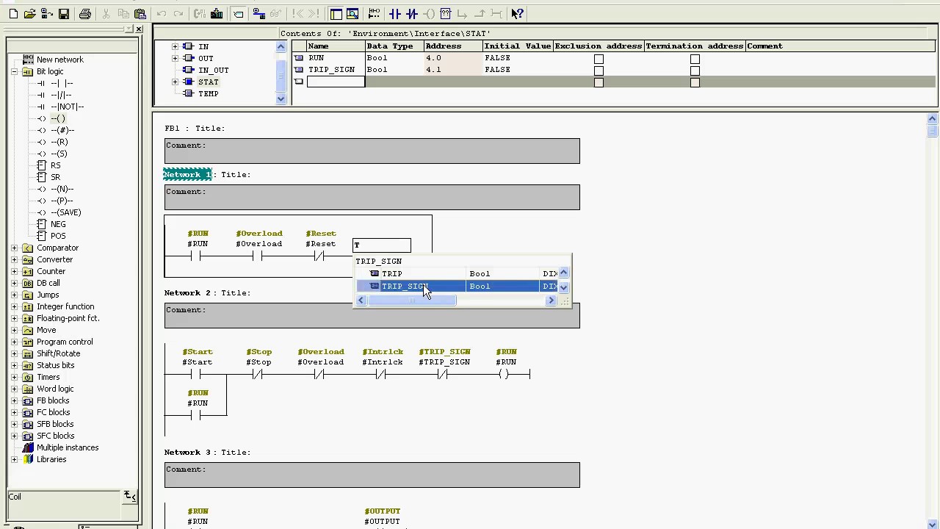Select the RS flip-flop element

click(x=56, y=165)
